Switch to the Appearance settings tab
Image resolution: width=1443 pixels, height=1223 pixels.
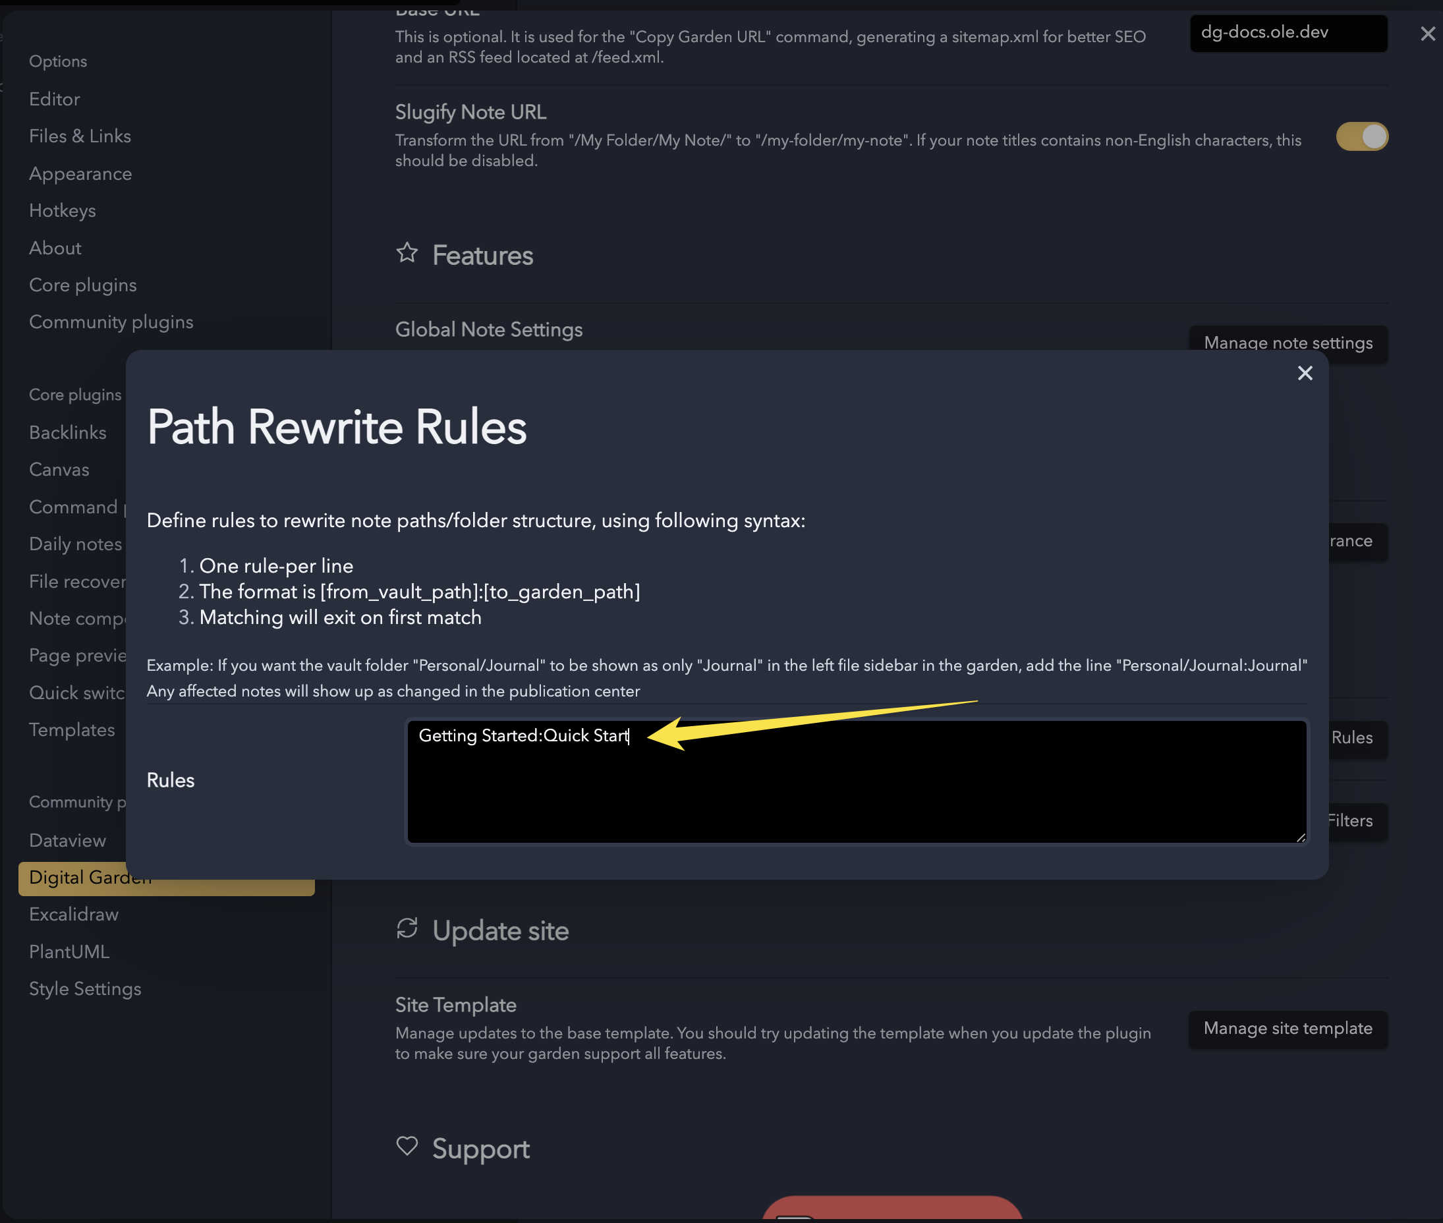click(x=80, y=173)
